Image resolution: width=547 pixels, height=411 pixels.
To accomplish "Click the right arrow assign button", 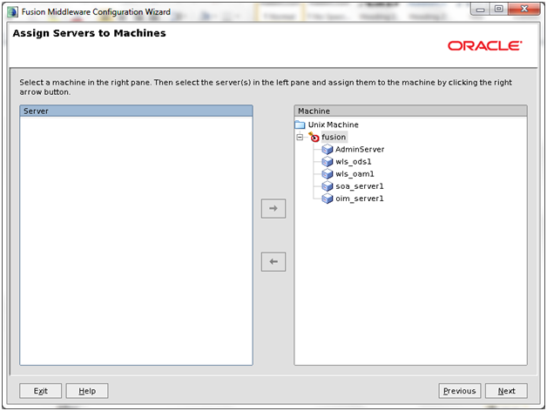I will click(273, 208).
